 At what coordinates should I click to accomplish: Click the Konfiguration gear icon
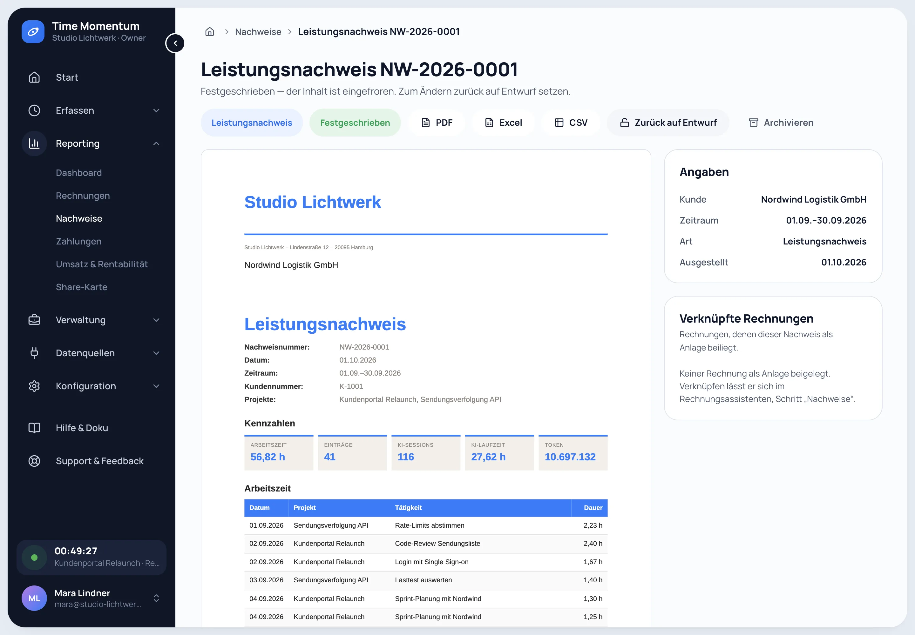pos(34,386)
